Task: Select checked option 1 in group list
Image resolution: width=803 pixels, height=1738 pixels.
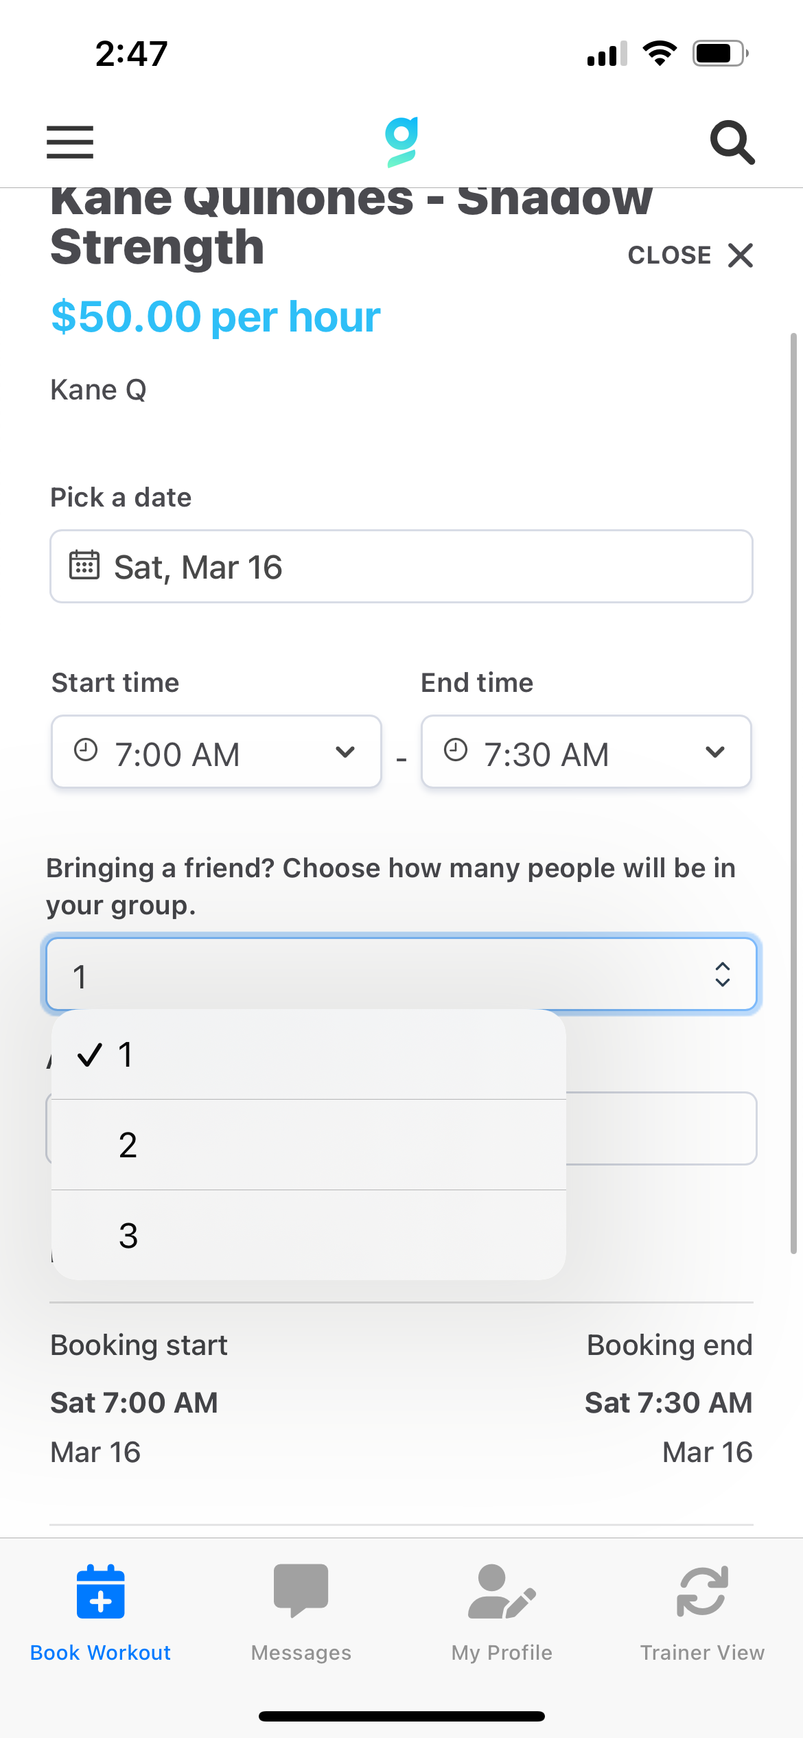Action: pos(309,1054)
